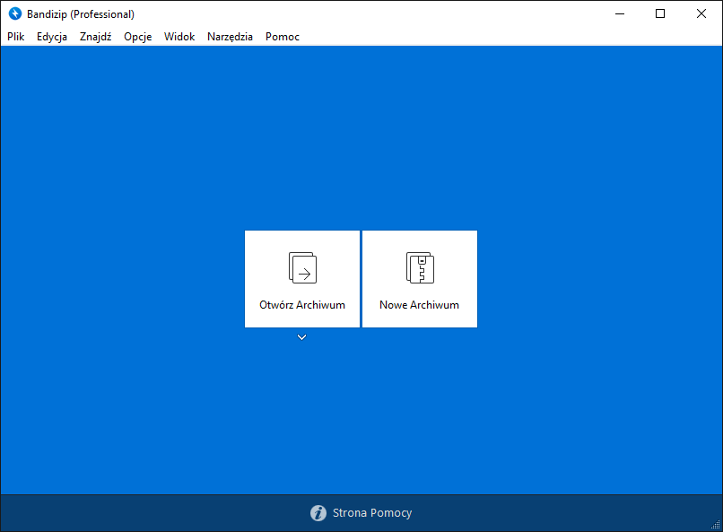The width and height of the screenshot is (723, 532).
Task: Maximize the Bandizip window
Action: pyautogui.click(x=660, y=13)
